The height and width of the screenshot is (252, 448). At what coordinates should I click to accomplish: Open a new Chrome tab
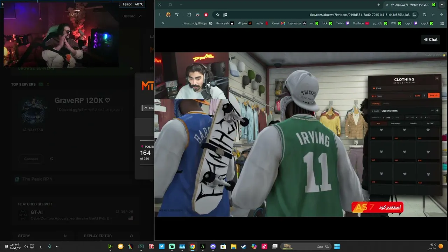click(379, 5)
